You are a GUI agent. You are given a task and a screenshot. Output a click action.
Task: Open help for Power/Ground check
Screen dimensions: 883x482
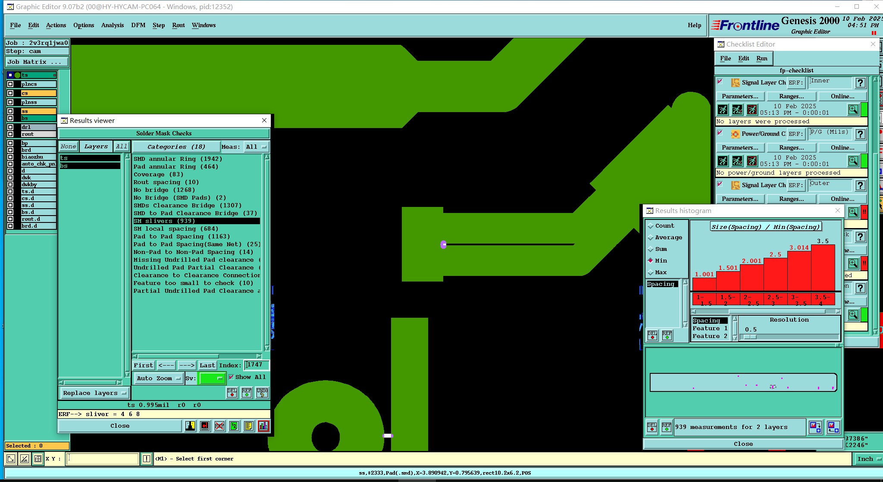(x=861, y=134)
